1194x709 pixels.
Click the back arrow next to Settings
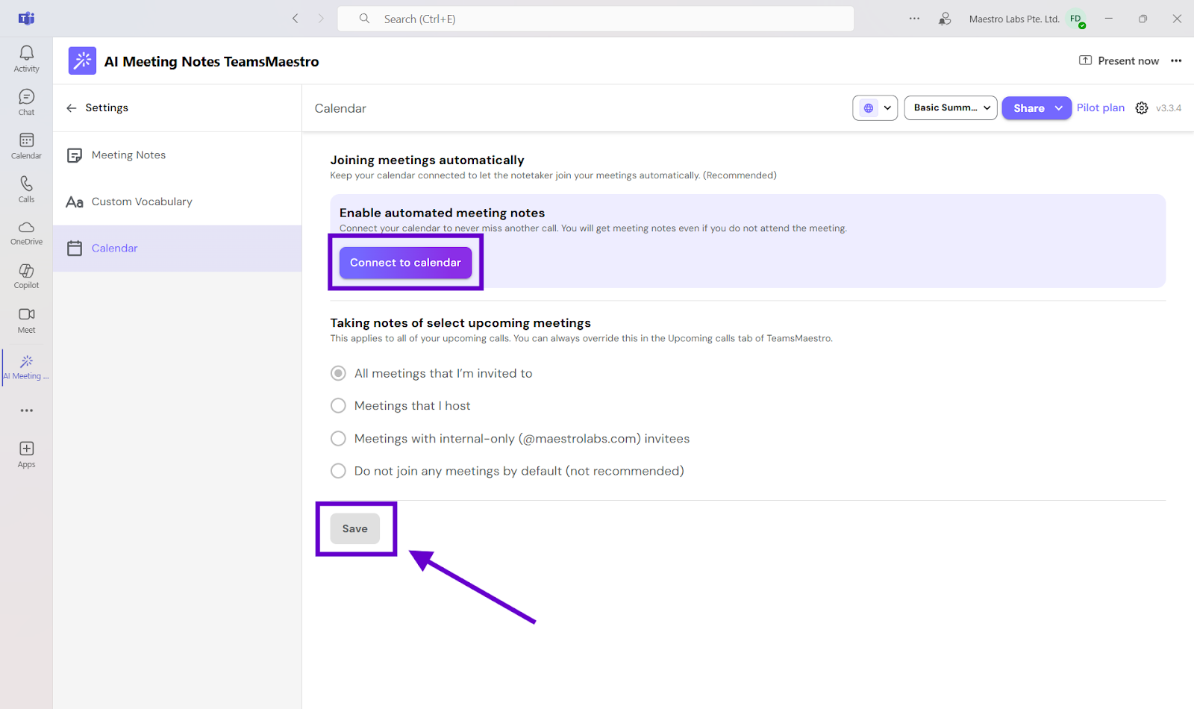coord(72,108)
